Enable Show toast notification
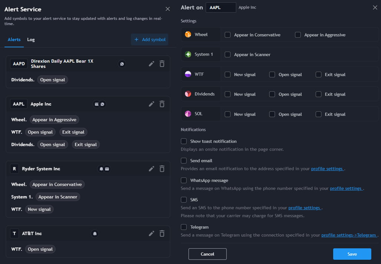 click(184, 141)
